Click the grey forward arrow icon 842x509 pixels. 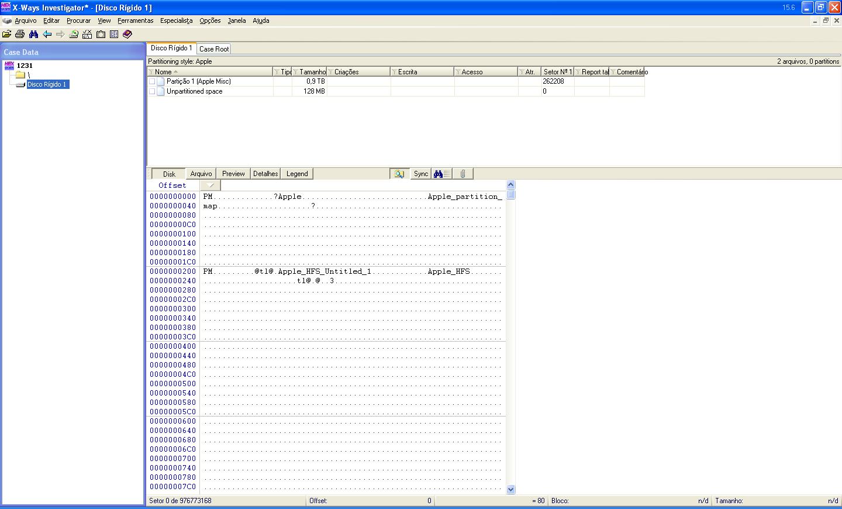click(x=60, y=35)
